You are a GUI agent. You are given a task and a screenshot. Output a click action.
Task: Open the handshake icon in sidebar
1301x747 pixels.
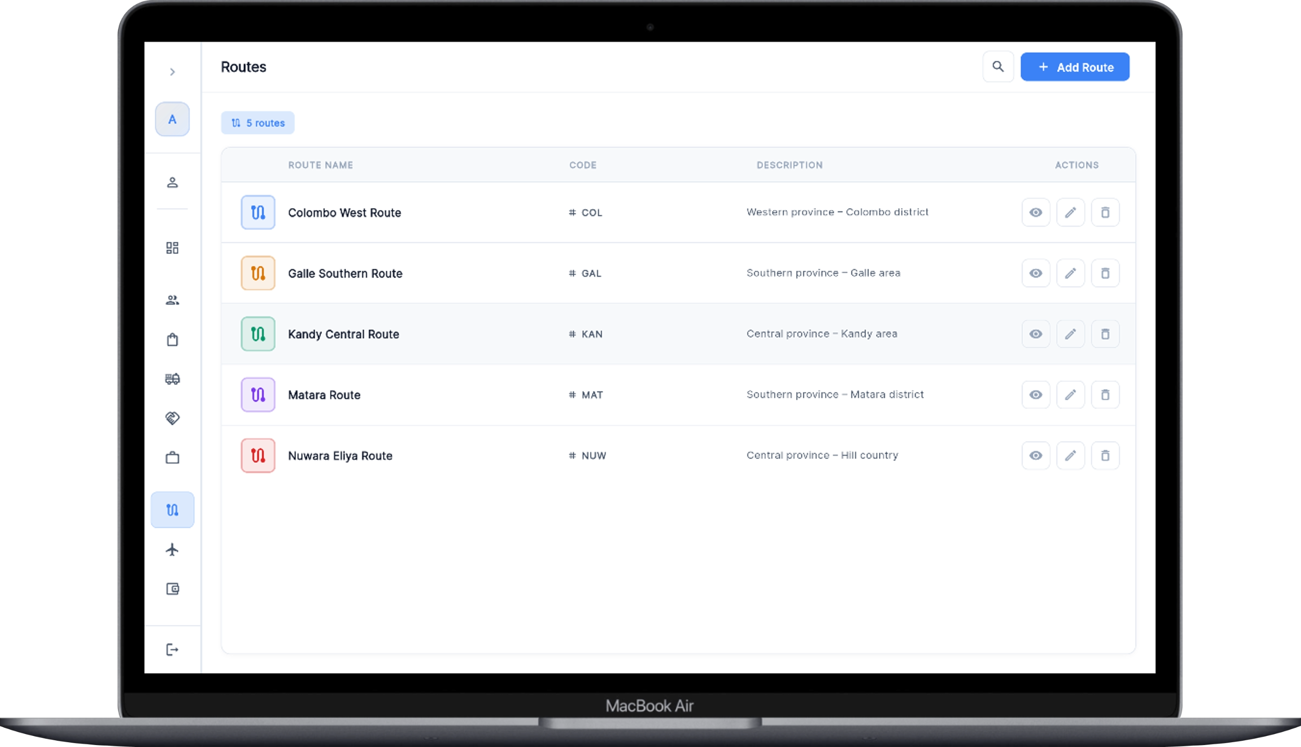click(x=172, y=418)
